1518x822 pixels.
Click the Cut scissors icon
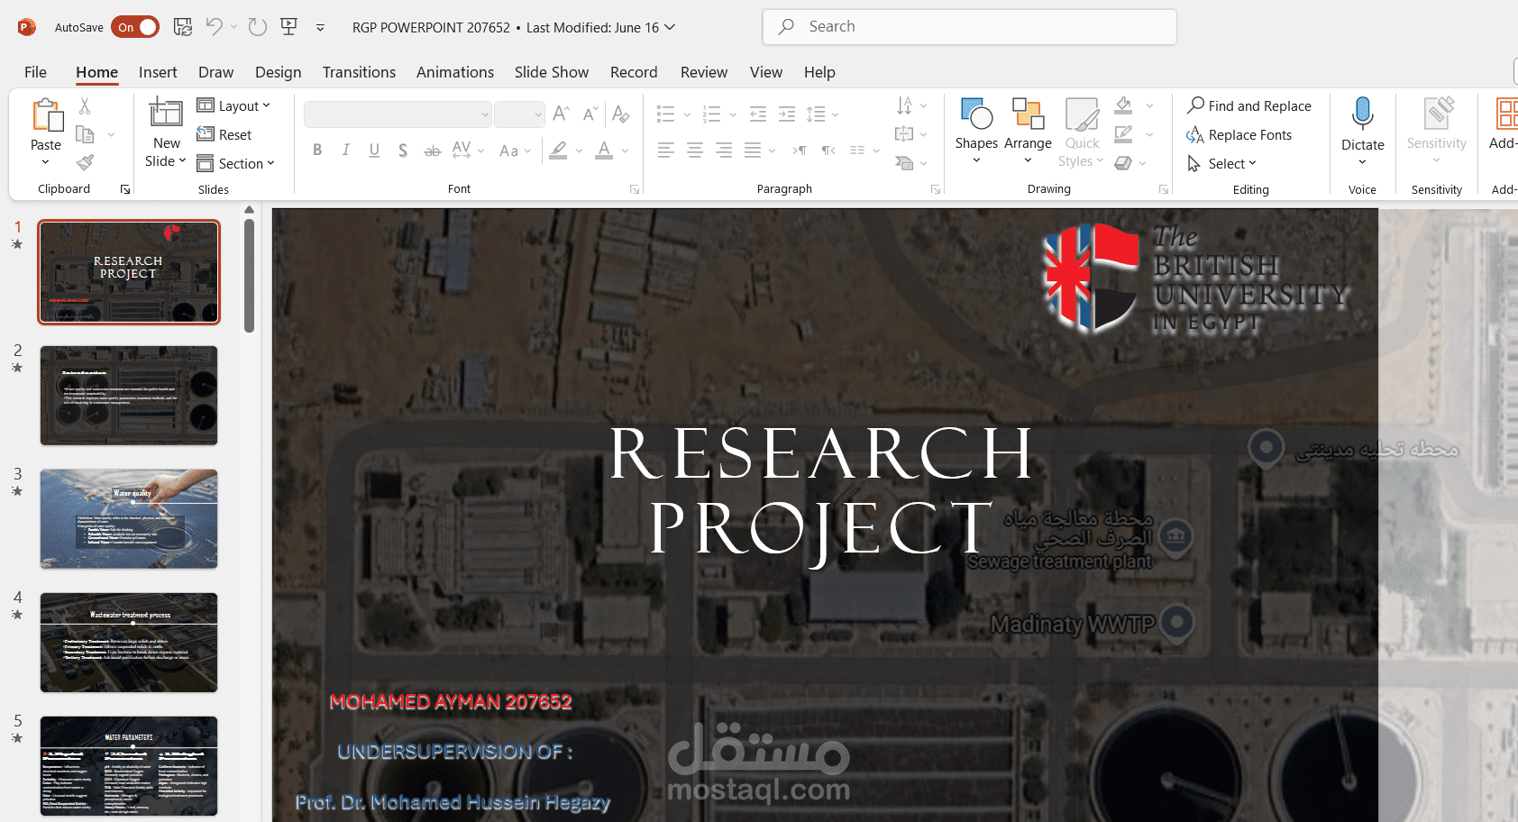[x=85, y=105]
